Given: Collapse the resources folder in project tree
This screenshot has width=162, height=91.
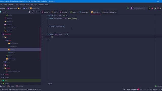Looking at the screenshot, I should click(x=2, y=34).
